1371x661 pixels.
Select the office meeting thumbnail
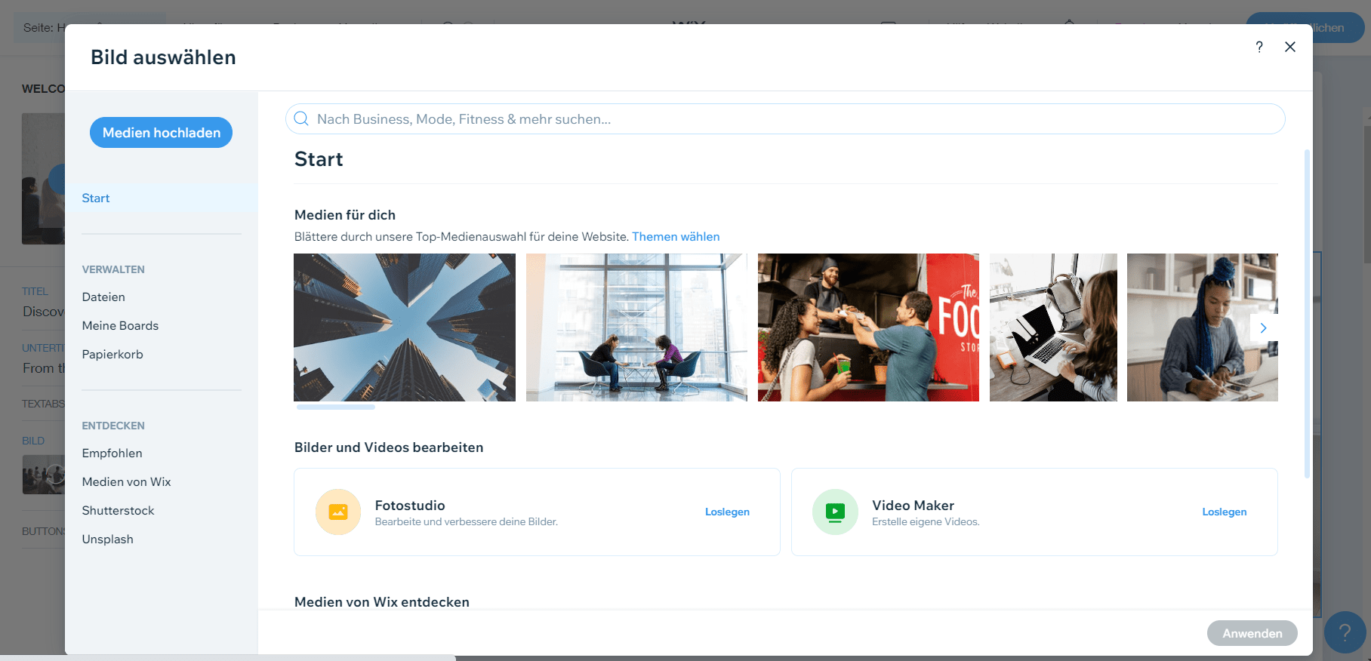click(636, 327)
